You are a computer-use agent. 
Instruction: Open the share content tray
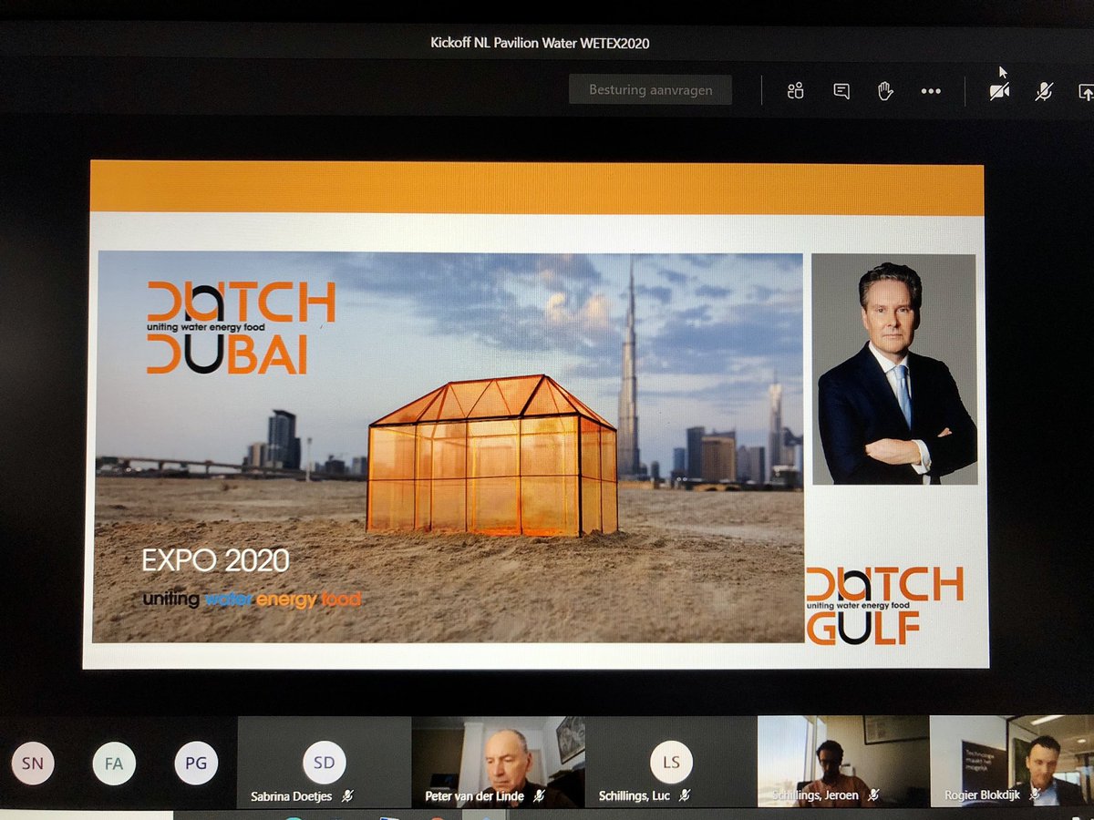click(x=1086, y=91)
